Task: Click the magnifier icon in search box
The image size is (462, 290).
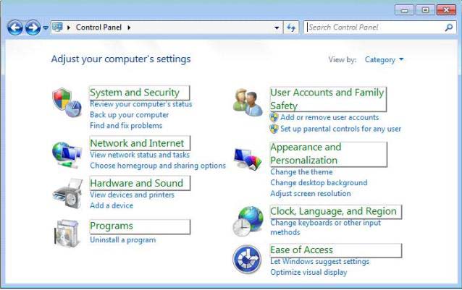Action: tap(449, 27)
